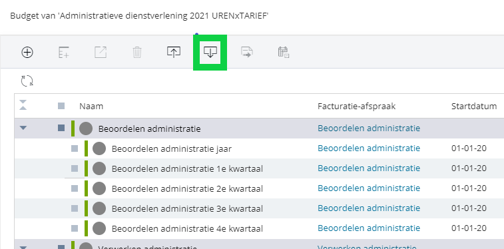Open Facturatie-afspraak link in '3e kwartaal' row

tap(369, 208)
